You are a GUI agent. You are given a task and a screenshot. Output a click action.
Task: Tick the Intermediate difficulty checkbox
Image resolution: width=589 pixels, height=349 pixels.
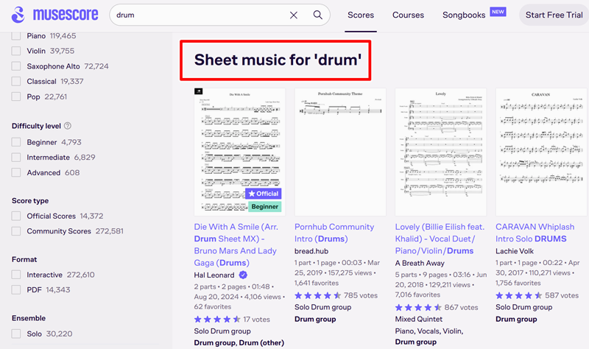15,158
